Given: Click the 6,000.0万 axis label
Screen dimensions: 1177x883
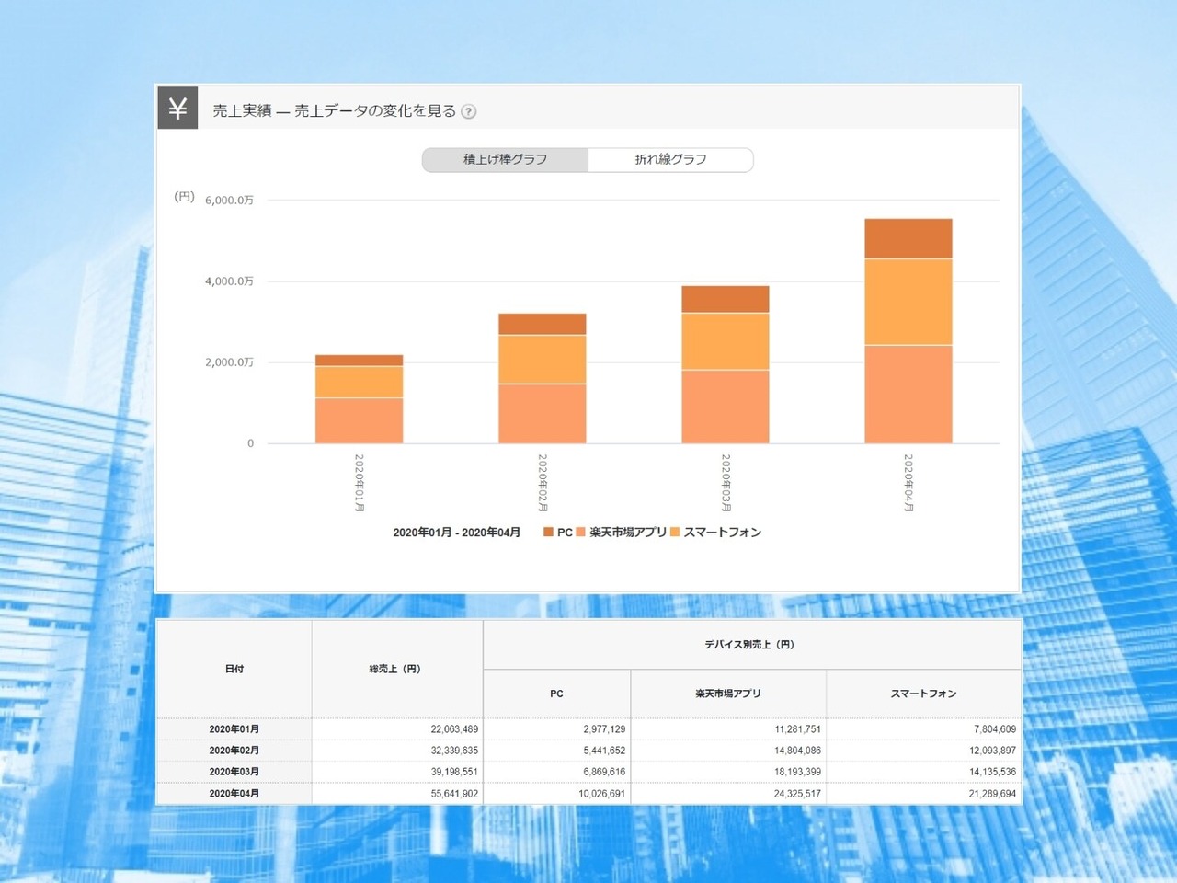Looking at the screenshot, I should coord(229,200).
